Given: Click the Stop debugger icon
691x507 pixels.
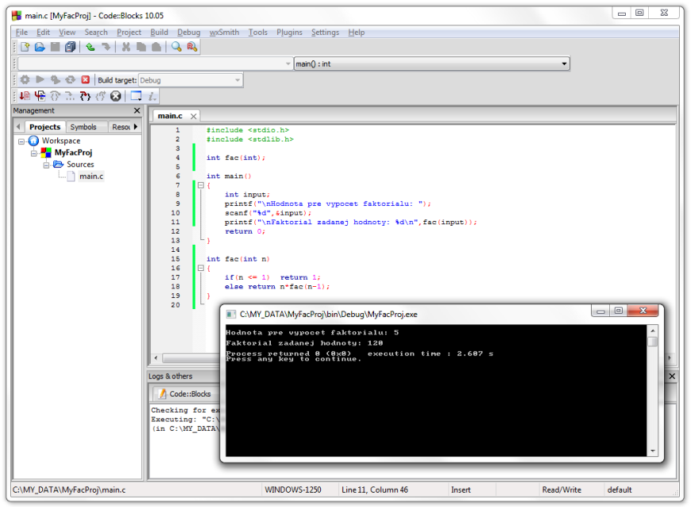Looking at the screenshot, I should coord(115,95).
